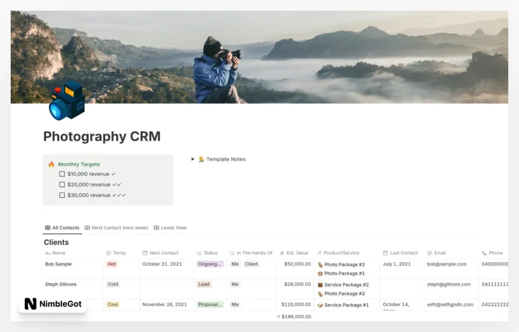Open the Next Contact (next week) tab
519x332 pixels.
click(x=116, y=228)
